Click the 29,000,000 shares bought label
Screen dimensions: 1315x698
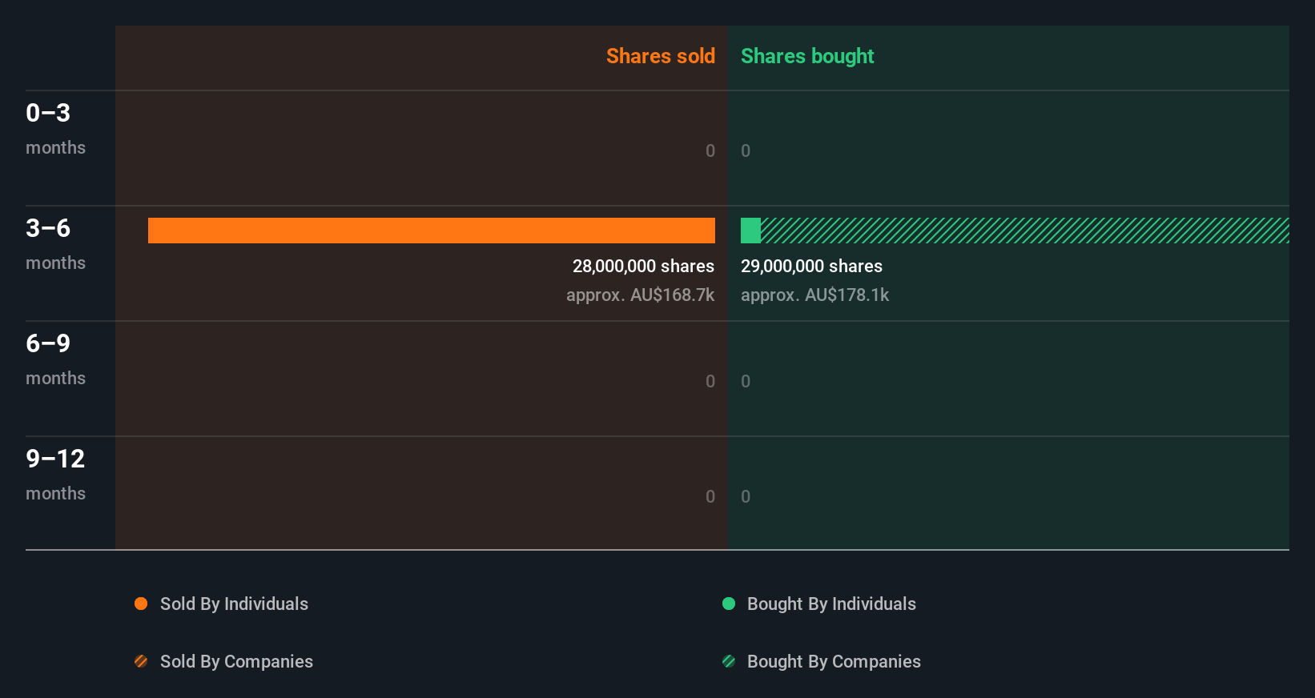811,266
